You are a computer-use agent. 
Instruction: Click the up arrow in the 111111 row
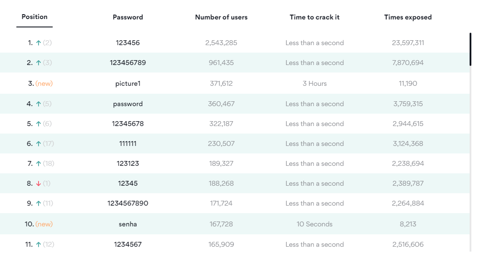[x=39, y=144]
